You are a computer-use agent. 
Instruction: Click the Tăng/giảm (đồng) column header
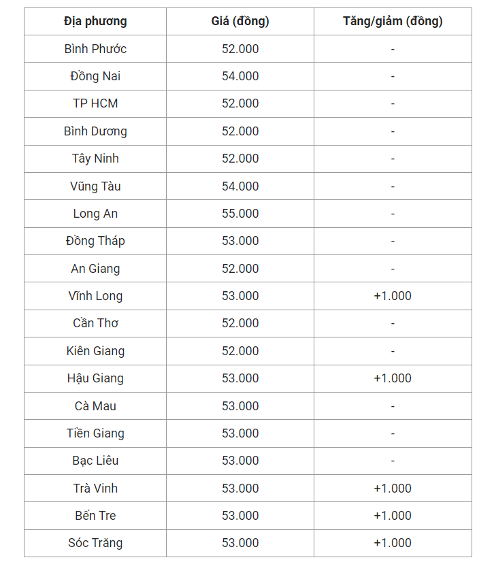(393, 21)
